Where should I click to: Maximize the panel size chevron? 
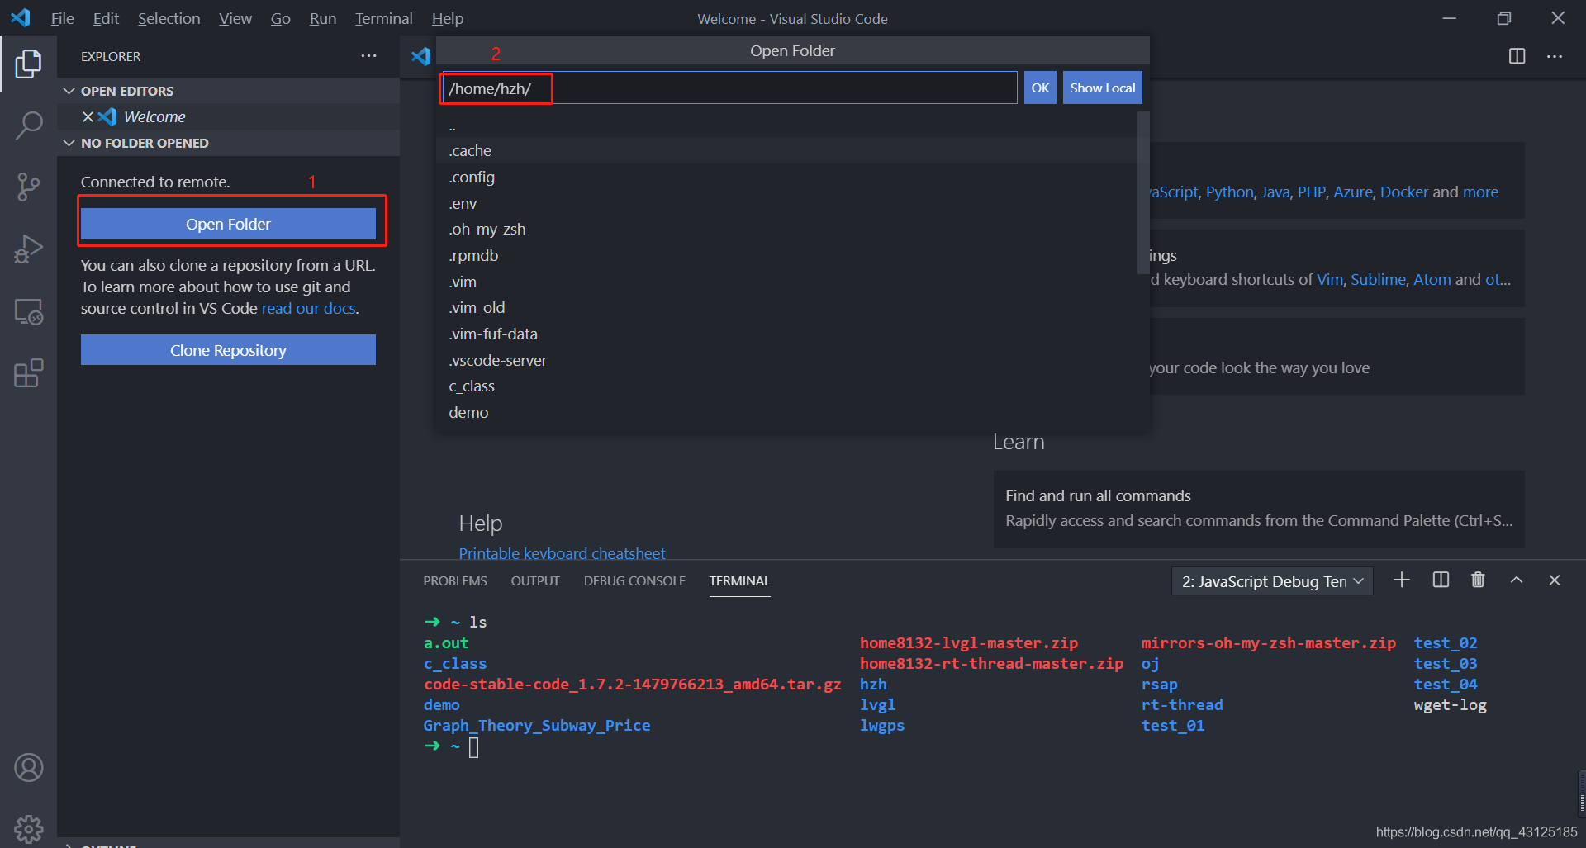pyautogui.click(x=1517, y=580)
